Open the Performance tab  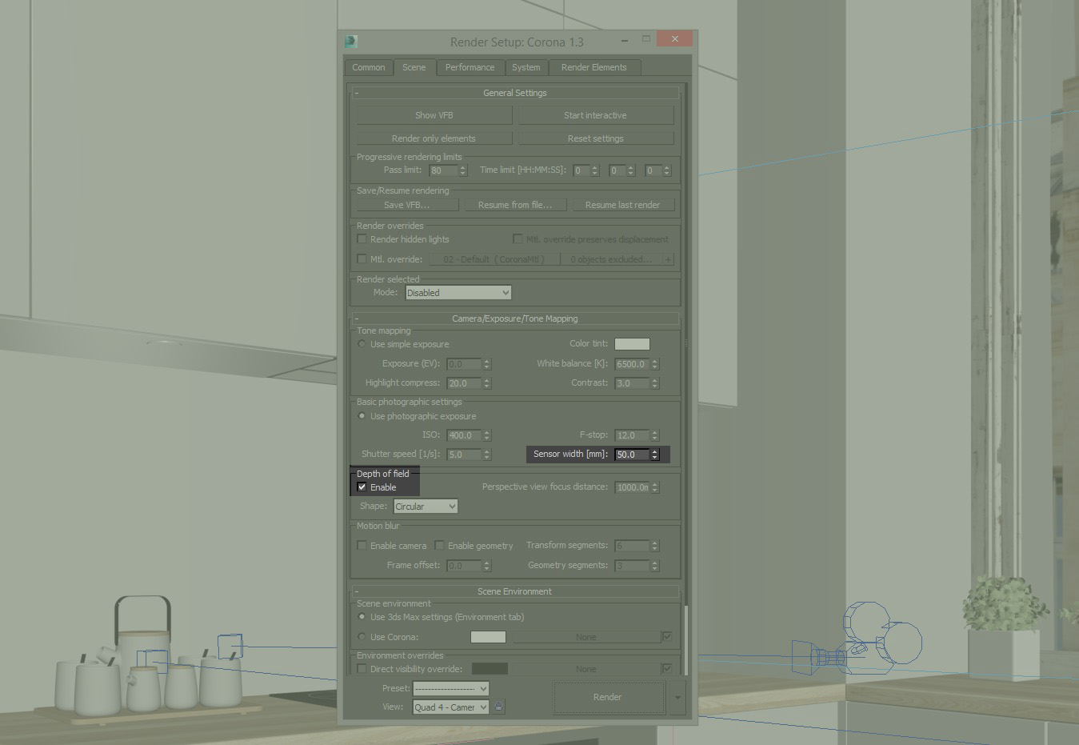coord(470,67)
